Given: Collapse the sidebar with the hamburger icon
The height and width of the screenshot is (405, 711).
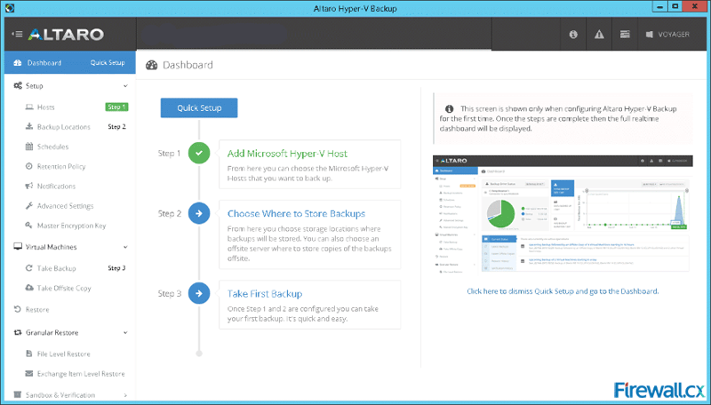Looking at the screenshot, I should (17, 34).
